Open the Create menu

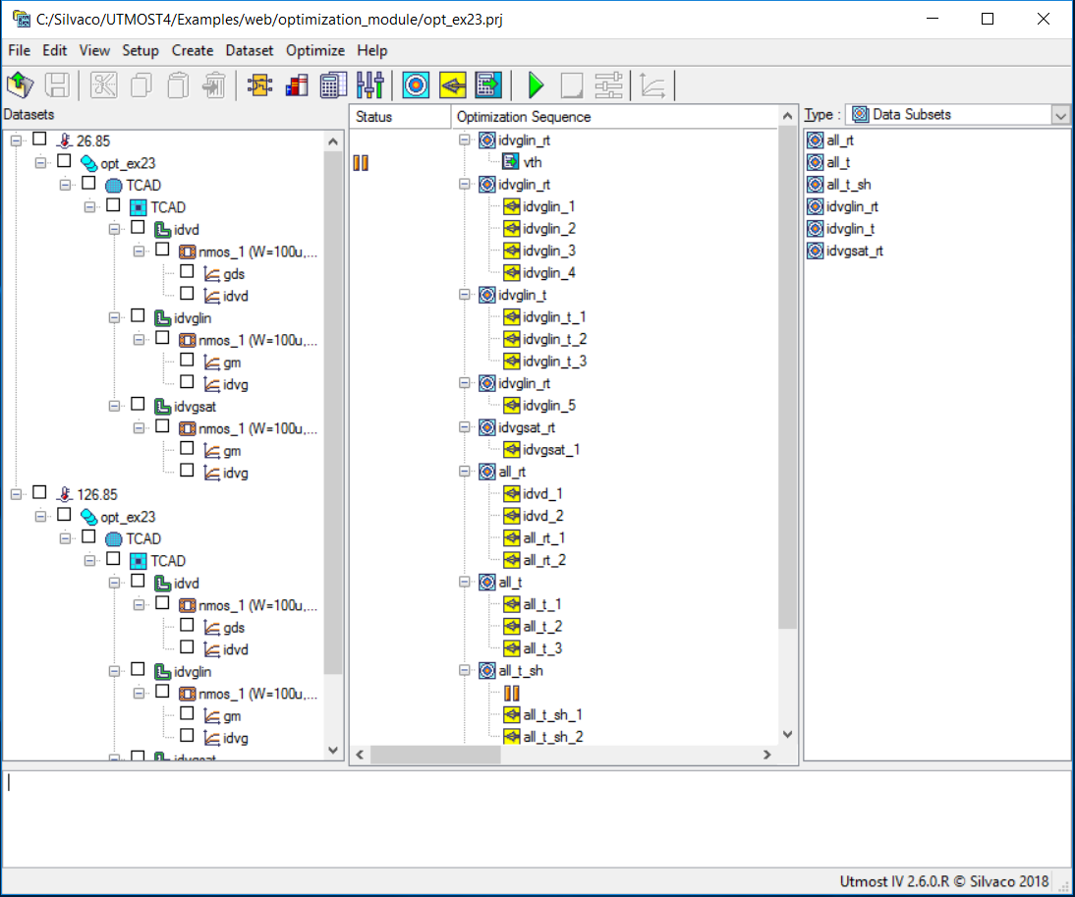[193, 50]
